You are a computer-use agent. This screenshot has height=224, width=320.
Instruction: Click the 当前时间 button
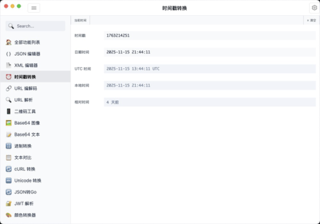click(x=80, y=20)
